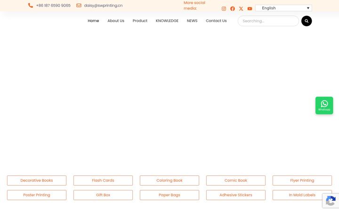Select the In Mold Labels button

pyautogui.click(x=302, y=195)
